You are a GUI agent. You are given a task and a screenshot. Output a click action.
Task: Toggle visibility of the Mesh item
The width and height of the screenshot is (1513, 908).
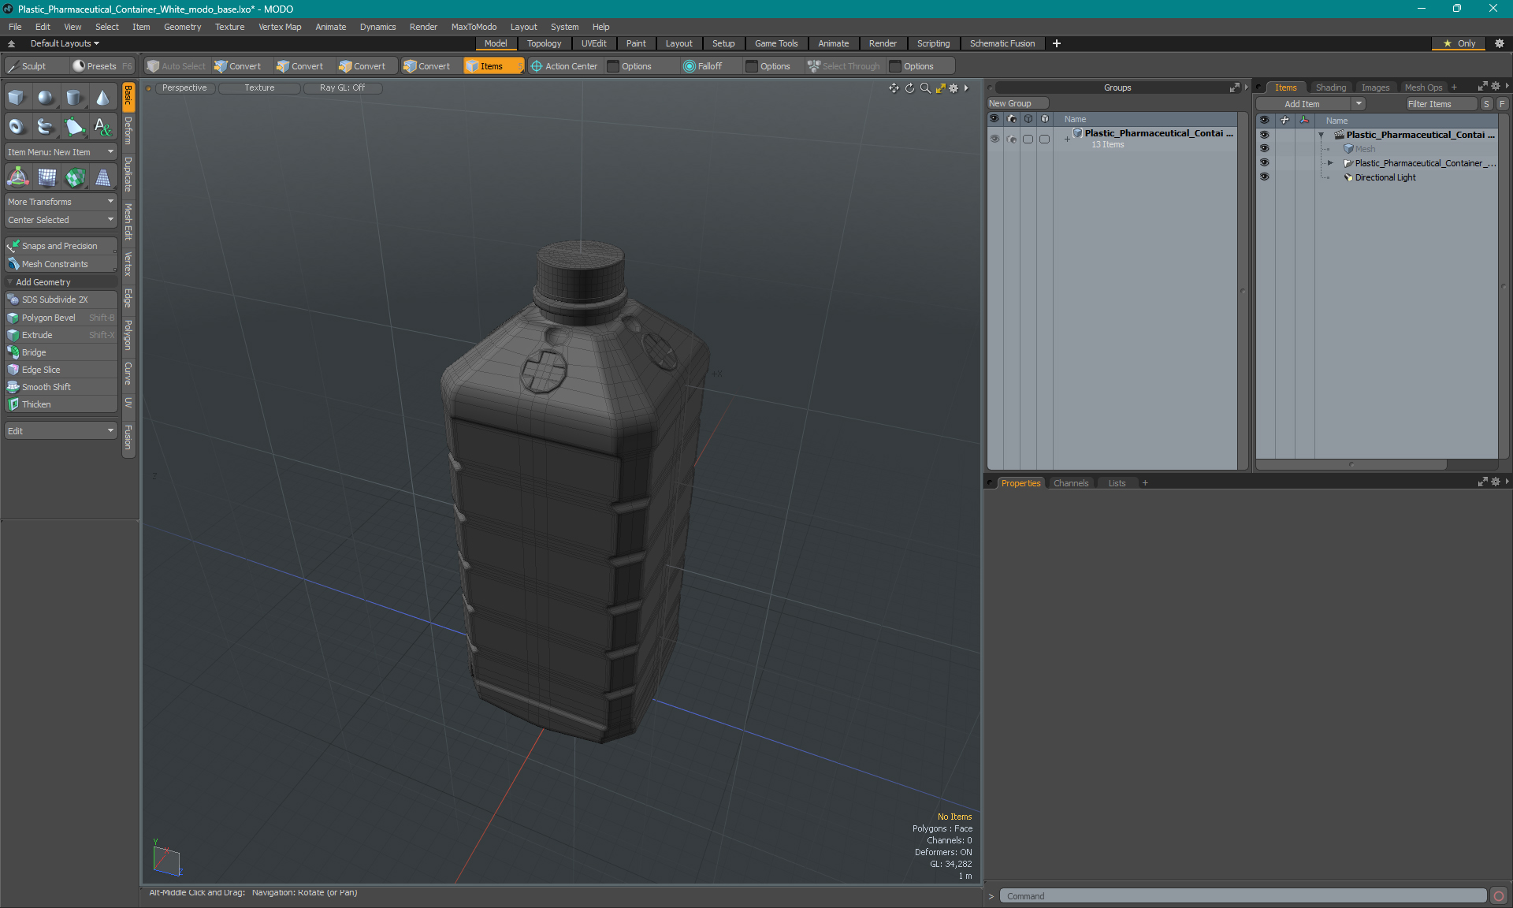click(1264, 149)
